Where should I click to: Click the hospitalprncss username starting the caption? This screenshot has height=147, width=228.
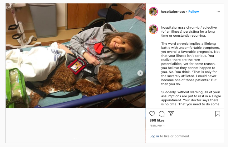point(173,28)
